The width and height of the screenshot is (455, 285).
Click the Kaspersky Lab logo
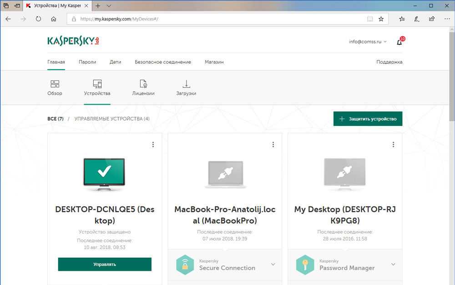click(x=73, y=41)
